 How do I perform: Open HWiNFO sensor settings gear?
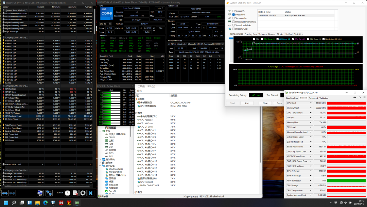83,193
